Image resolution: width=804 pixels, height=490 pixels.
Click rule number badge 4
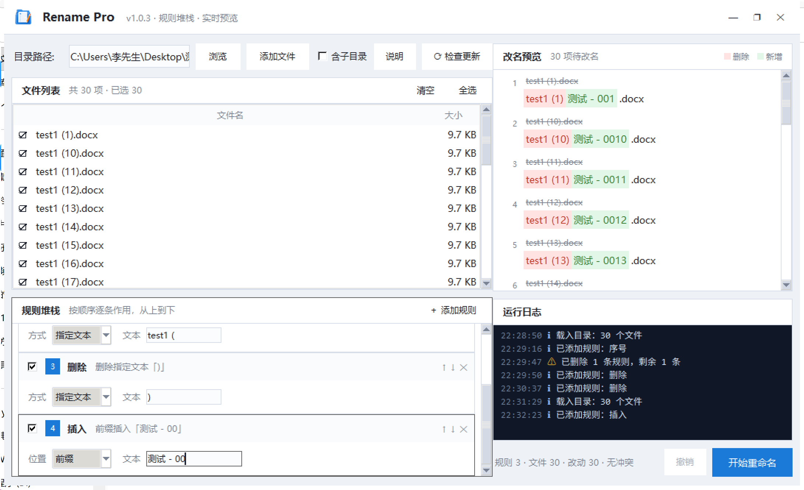point(53,428)
